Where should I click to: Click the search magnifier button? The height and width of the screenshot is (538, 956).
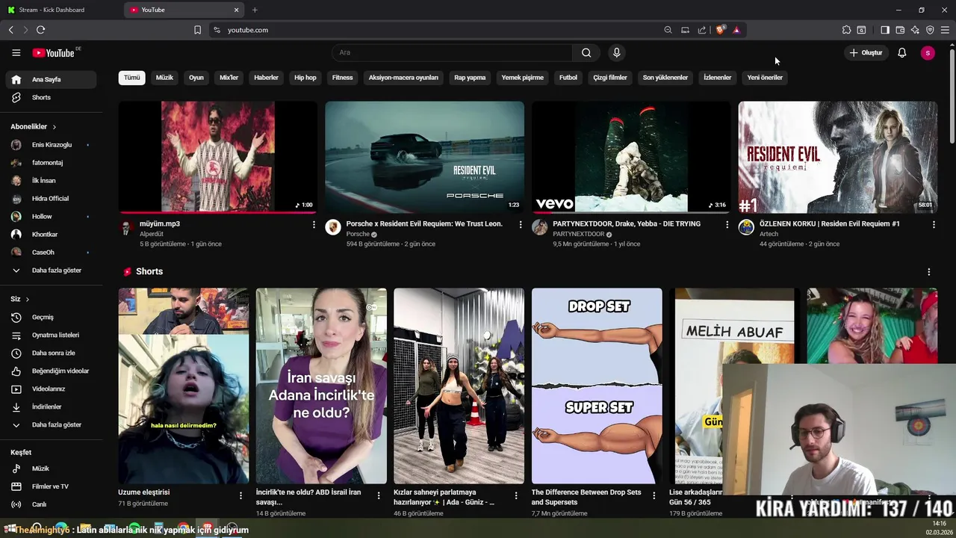[x=586, y=53]
